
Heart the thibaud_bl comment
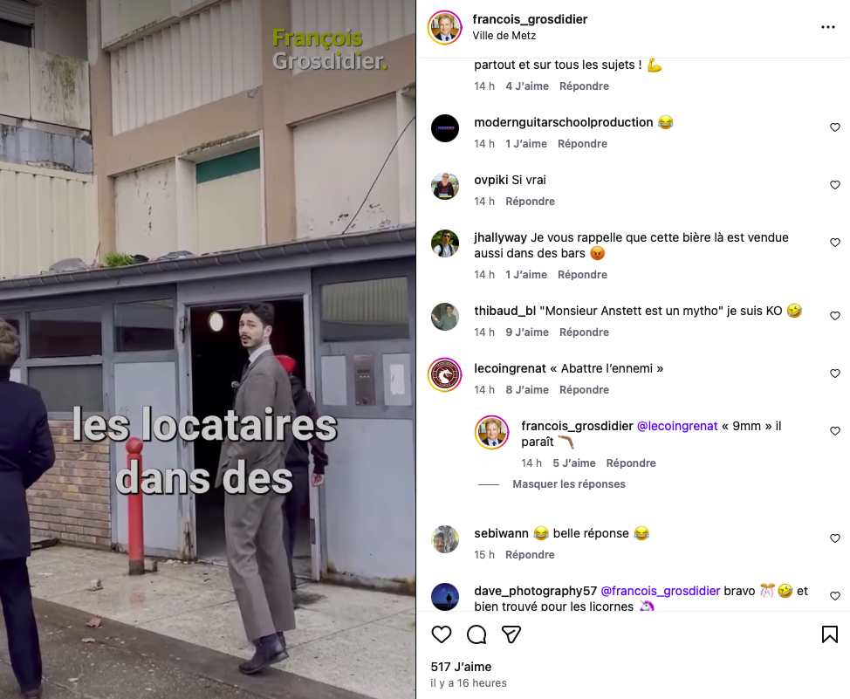pos(835,316)
